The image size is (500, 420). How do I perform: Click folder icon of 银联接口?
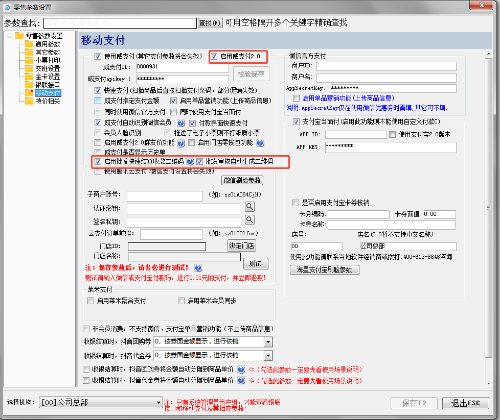coord(29,85)
